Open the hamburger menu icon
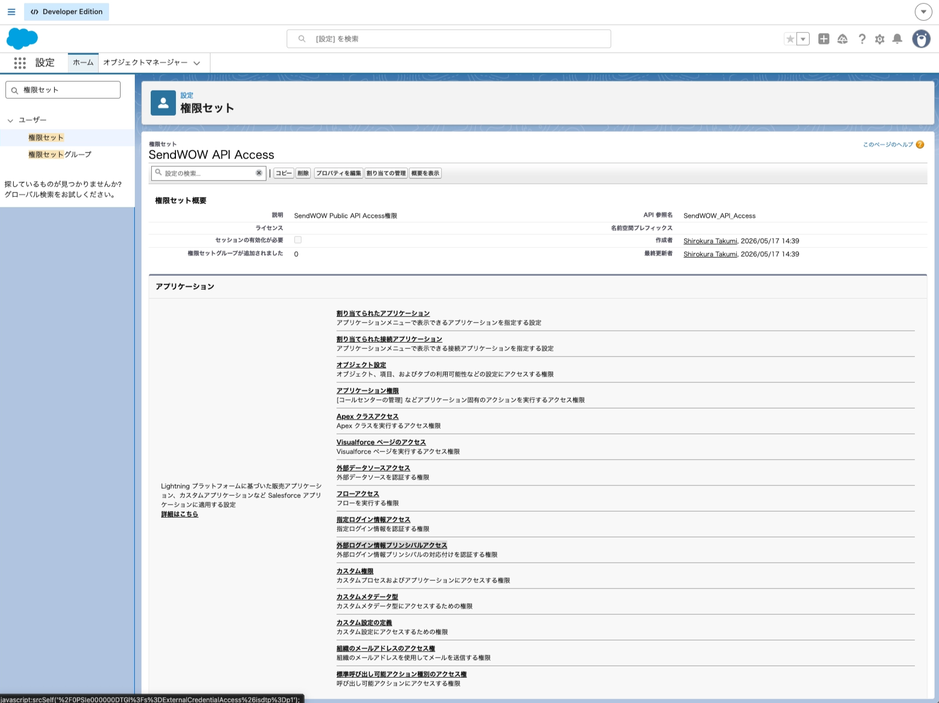Viewport: 939px width, 703px height. [x=12, y=12]
